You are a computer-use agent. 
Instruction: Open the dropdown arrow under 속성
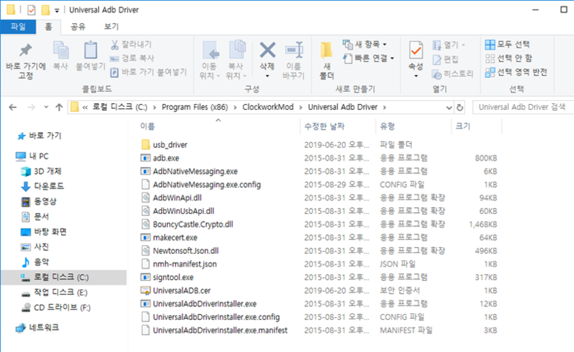(416, 76)
